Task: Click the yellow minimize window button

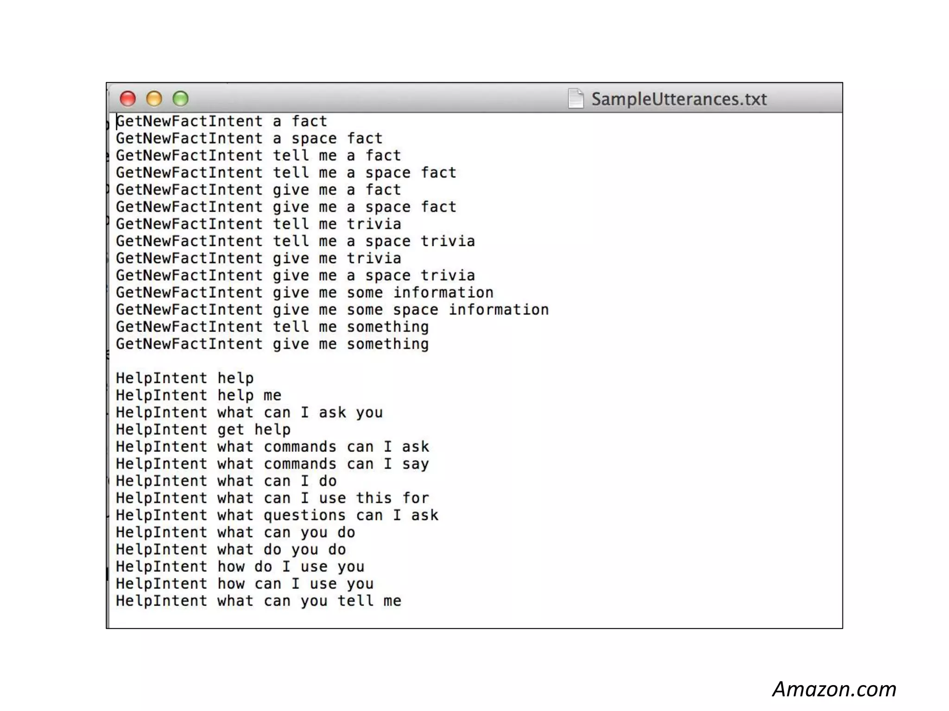Action: click(x=154, y=99)
